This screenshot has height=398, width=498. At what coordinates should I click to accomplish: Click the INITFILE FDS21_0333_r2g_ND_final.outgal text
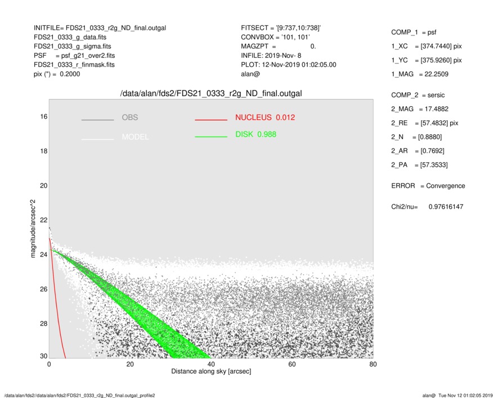point(100,28)
